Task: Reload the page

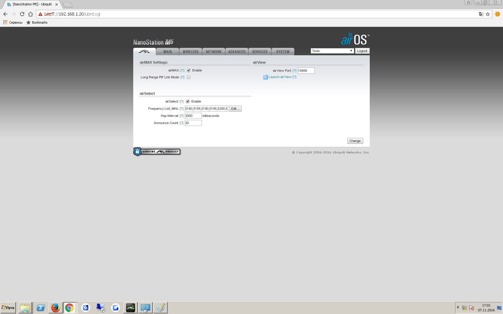Action: tap(22, 14)
